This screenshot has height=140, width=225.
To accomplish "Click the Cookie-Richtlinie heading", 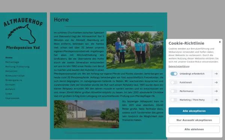I will (186, 43).
